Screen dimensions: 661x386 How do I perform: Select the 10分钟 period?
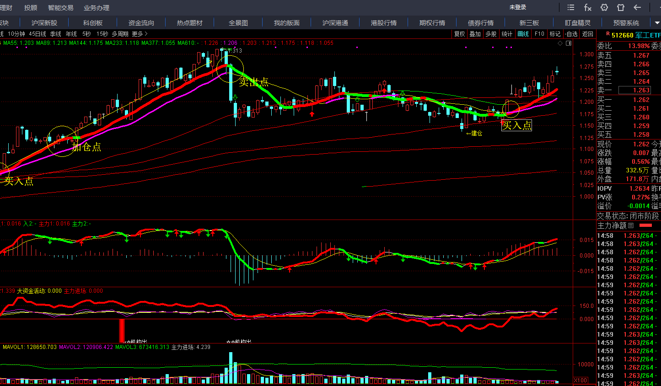point(16,34)
